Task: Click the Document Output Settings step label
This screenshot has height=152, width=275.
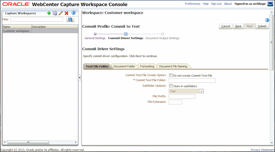Action: (x=162, y=38)
